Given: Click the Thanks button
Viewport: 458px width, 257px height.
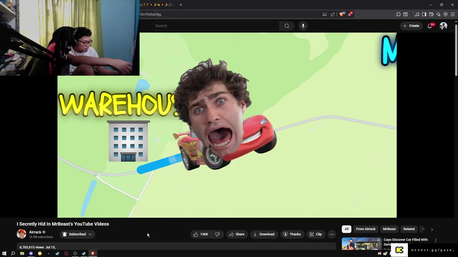Looking at the screenshot, I should pos(292,234).
